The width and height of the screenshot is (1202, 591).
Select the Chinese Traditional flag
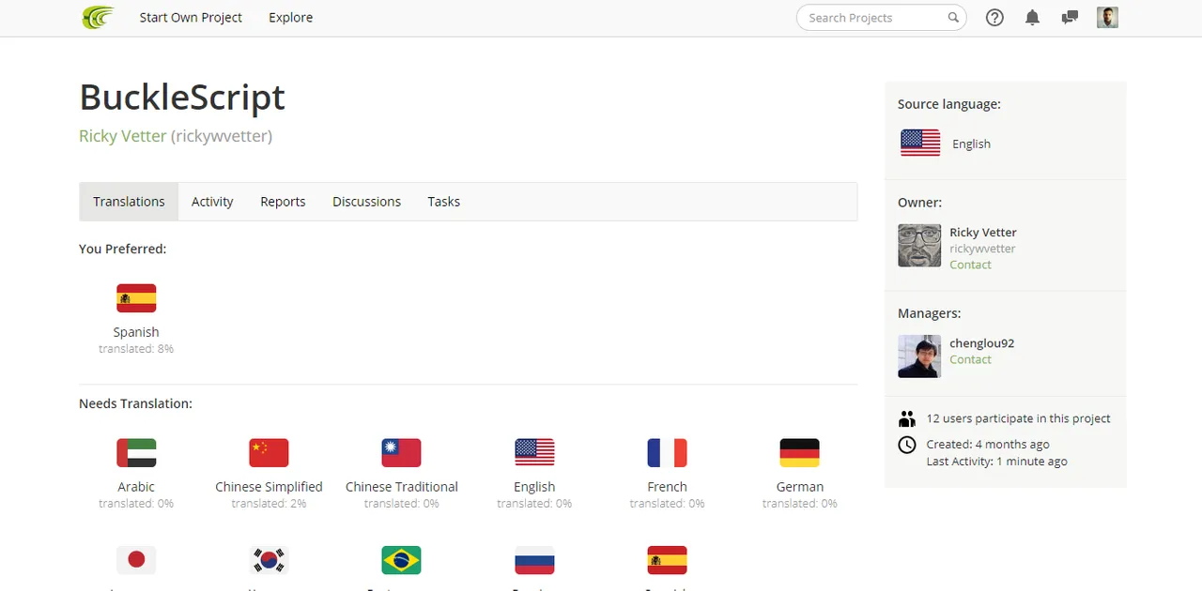click(401, 453)
